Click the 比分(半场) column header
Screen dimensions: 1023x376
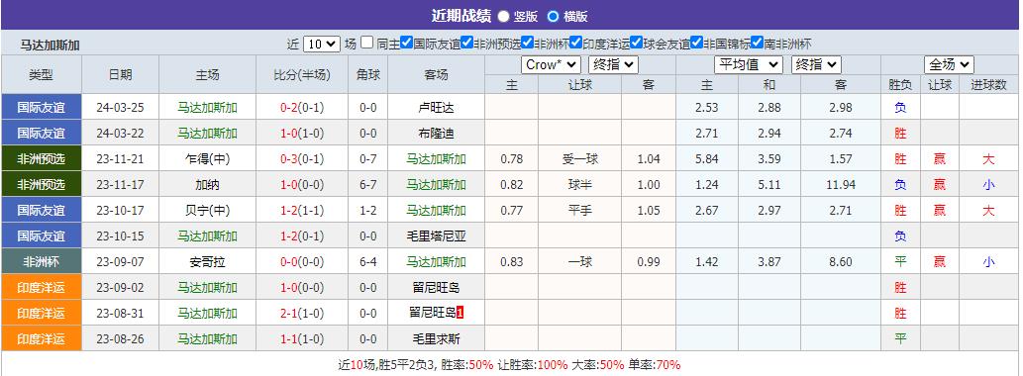pos(302,74)
